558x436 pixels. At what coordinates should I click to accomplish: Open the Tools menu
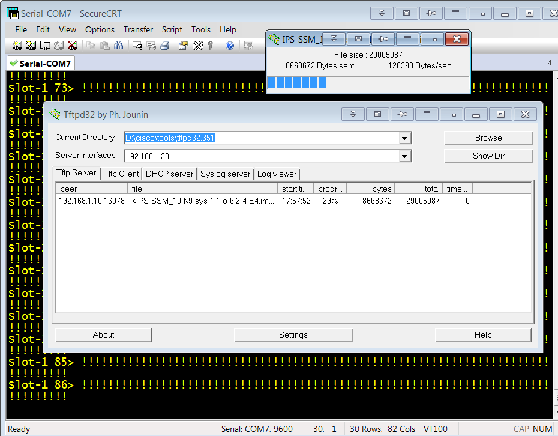(x=201, y=29)
